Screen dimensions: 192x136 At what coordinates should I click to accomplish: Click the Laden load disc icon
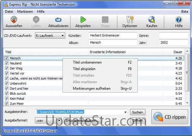coord(36,19)
